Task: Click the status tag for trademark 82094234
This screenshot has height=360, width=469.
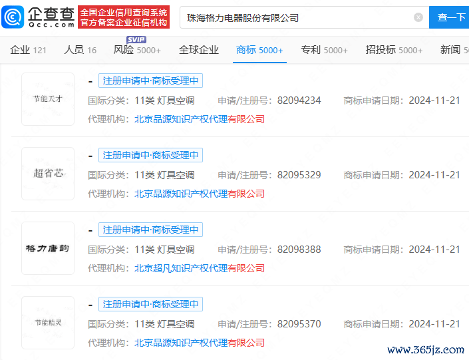Action: point(150,81)
